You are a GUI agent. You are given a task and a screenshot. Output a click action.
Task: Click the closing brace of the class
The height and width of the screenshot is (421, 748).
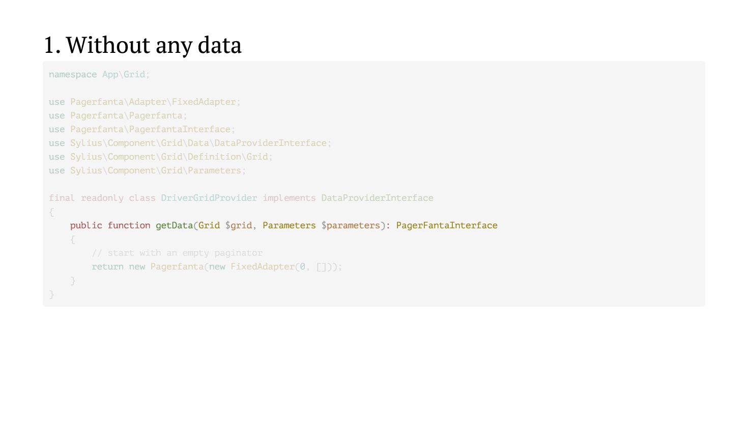(51, 294)
